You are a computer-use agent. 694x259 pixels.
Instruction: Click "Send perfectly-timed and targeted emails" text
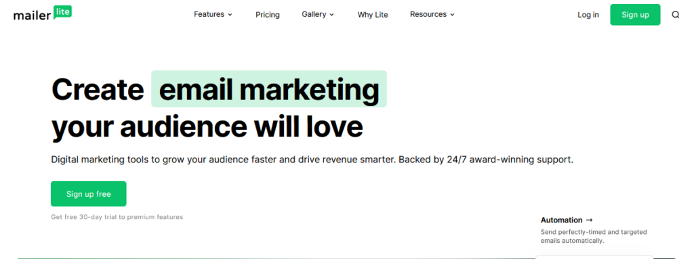pos(594,237)
